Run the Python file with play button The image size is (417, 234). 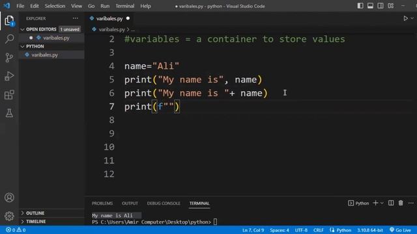coord(405,18)
